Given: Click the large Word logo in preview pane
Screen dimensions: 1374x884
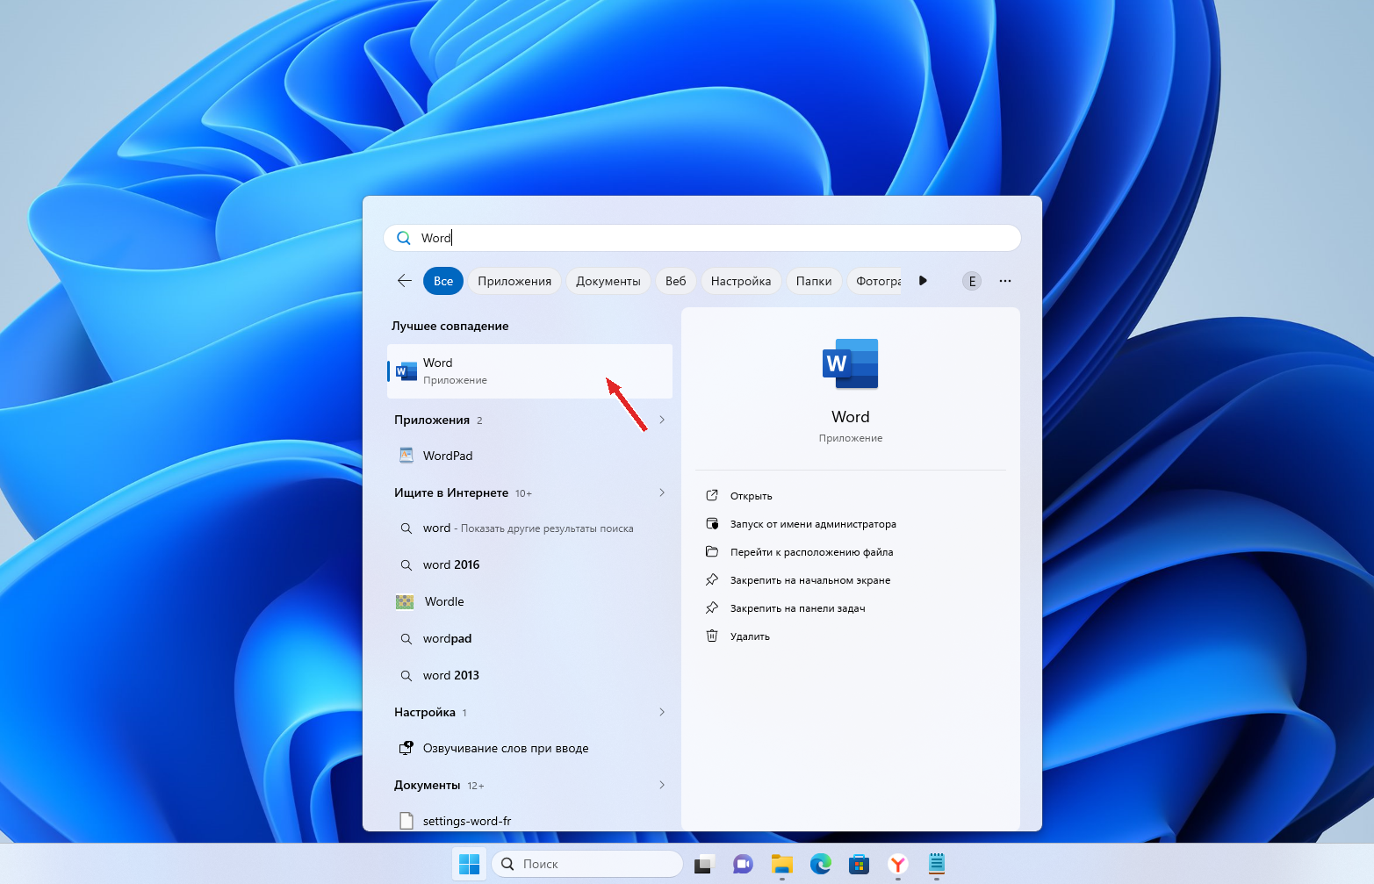Looking at the screenshot, I should 851,363.
